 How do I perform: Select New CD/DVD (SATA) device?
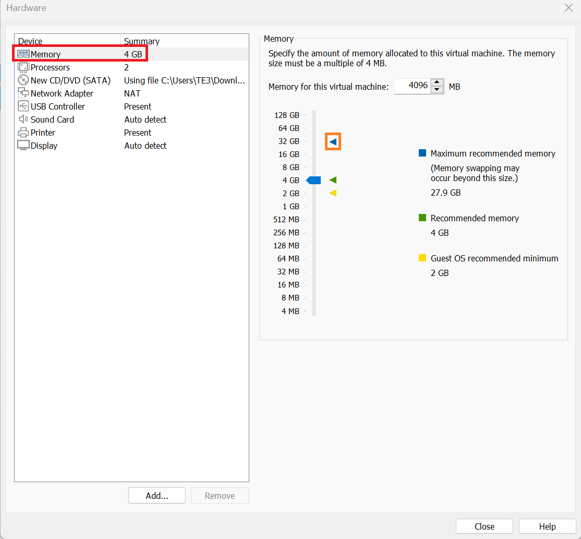(70, 80)
